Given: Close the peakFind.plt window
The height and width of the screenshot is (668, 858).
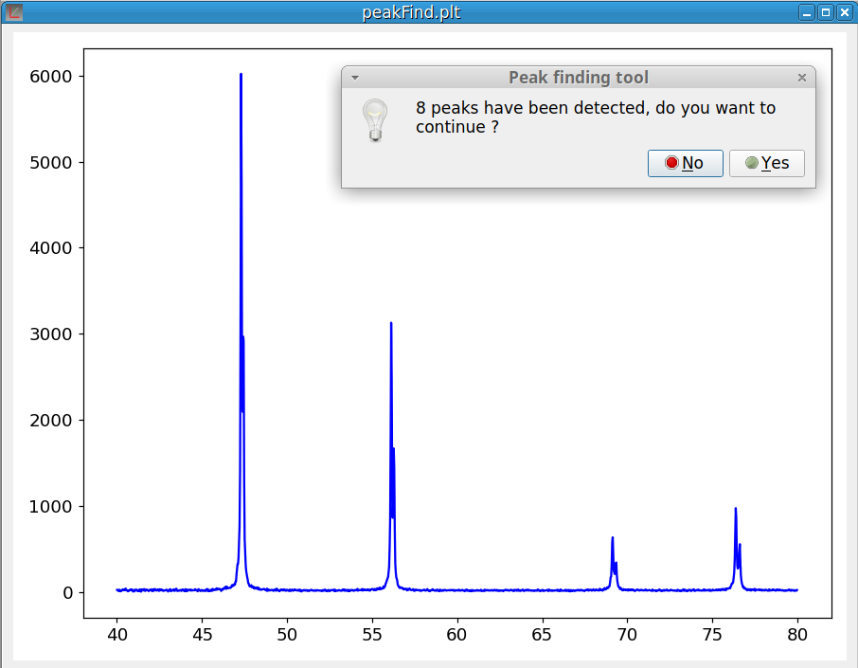Looking at the screenshot, I should [x=845, y=12].
